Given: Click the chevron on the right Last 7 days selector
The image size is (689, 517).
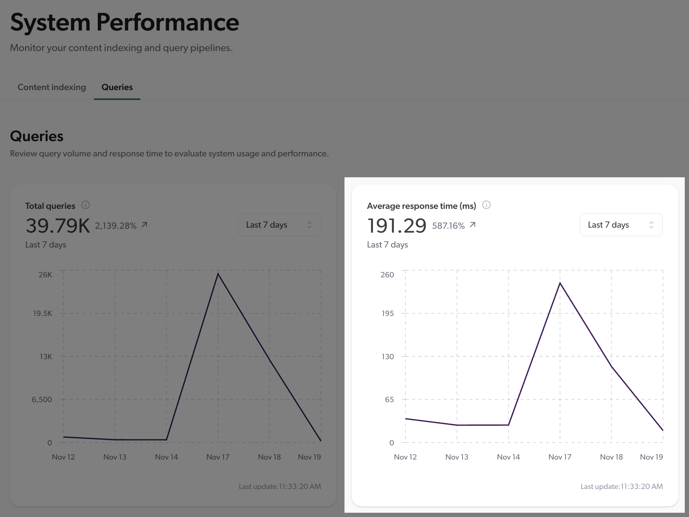Looking at the screenshot, I should coord(652,224).
